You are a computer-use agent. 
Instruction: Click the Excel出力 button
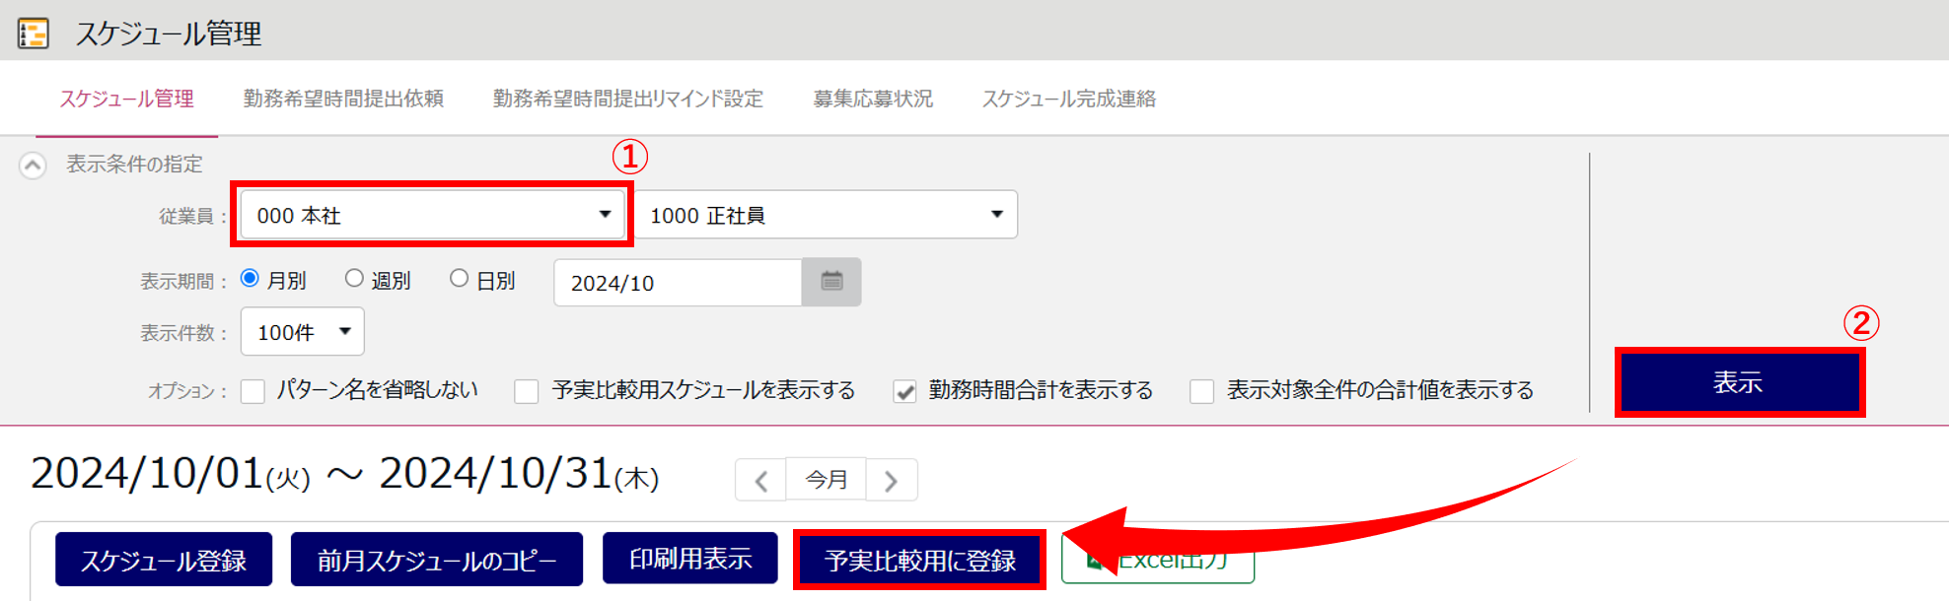(x=1158, y=559)
